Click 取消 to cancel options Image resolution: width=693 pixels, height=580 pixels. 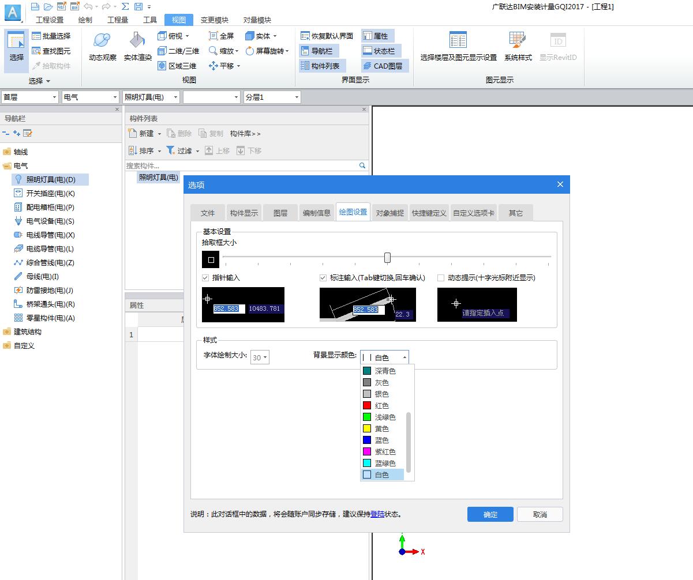coord(540,514)
